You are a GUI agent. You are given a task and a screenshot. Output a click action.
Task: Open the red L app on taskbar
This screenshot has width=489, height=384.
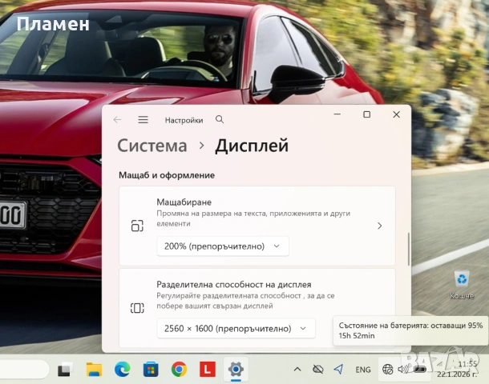tap(208, 370)
